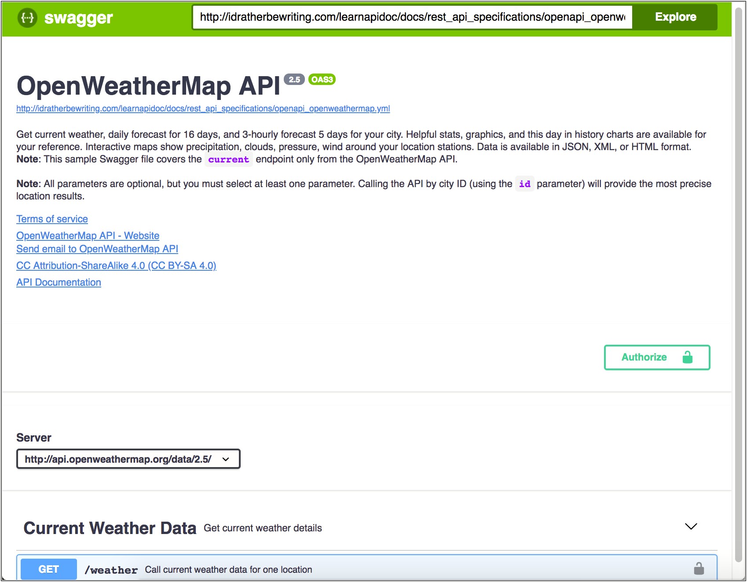Click the lock icon on /weather endpoint
Viewport: 747px width, 582px height.
(x=699, y=568)
